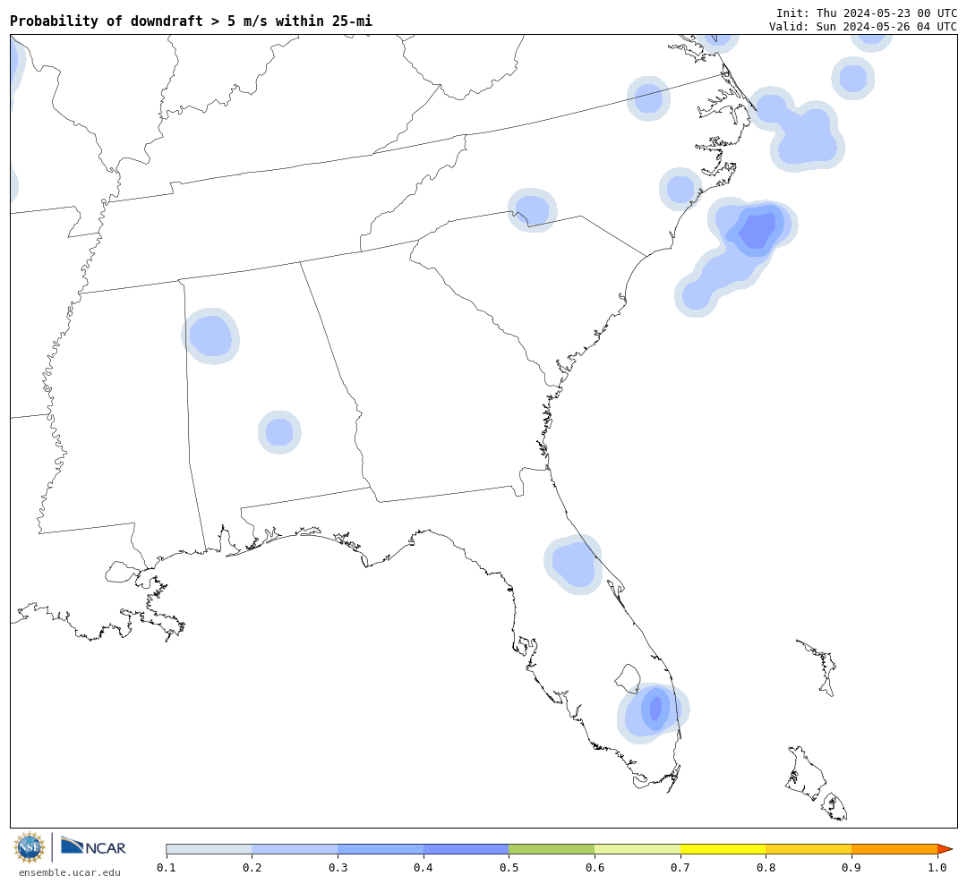Click the probability blob in central Alabama
Image resolution: width=967 pixels, height=884 pixels.
point(279,432)
